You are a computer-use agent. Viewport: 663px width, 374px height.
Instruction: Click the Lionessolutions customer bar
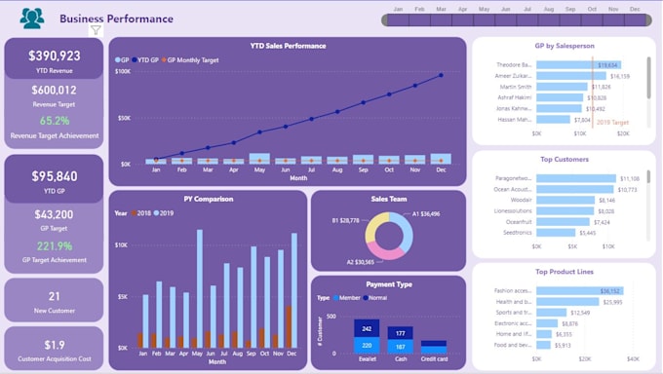(x=565, y=211)
